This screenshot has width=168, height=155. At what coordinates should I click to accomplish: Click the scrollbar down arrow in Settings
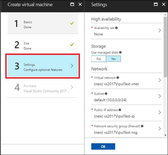click(165, 135)
